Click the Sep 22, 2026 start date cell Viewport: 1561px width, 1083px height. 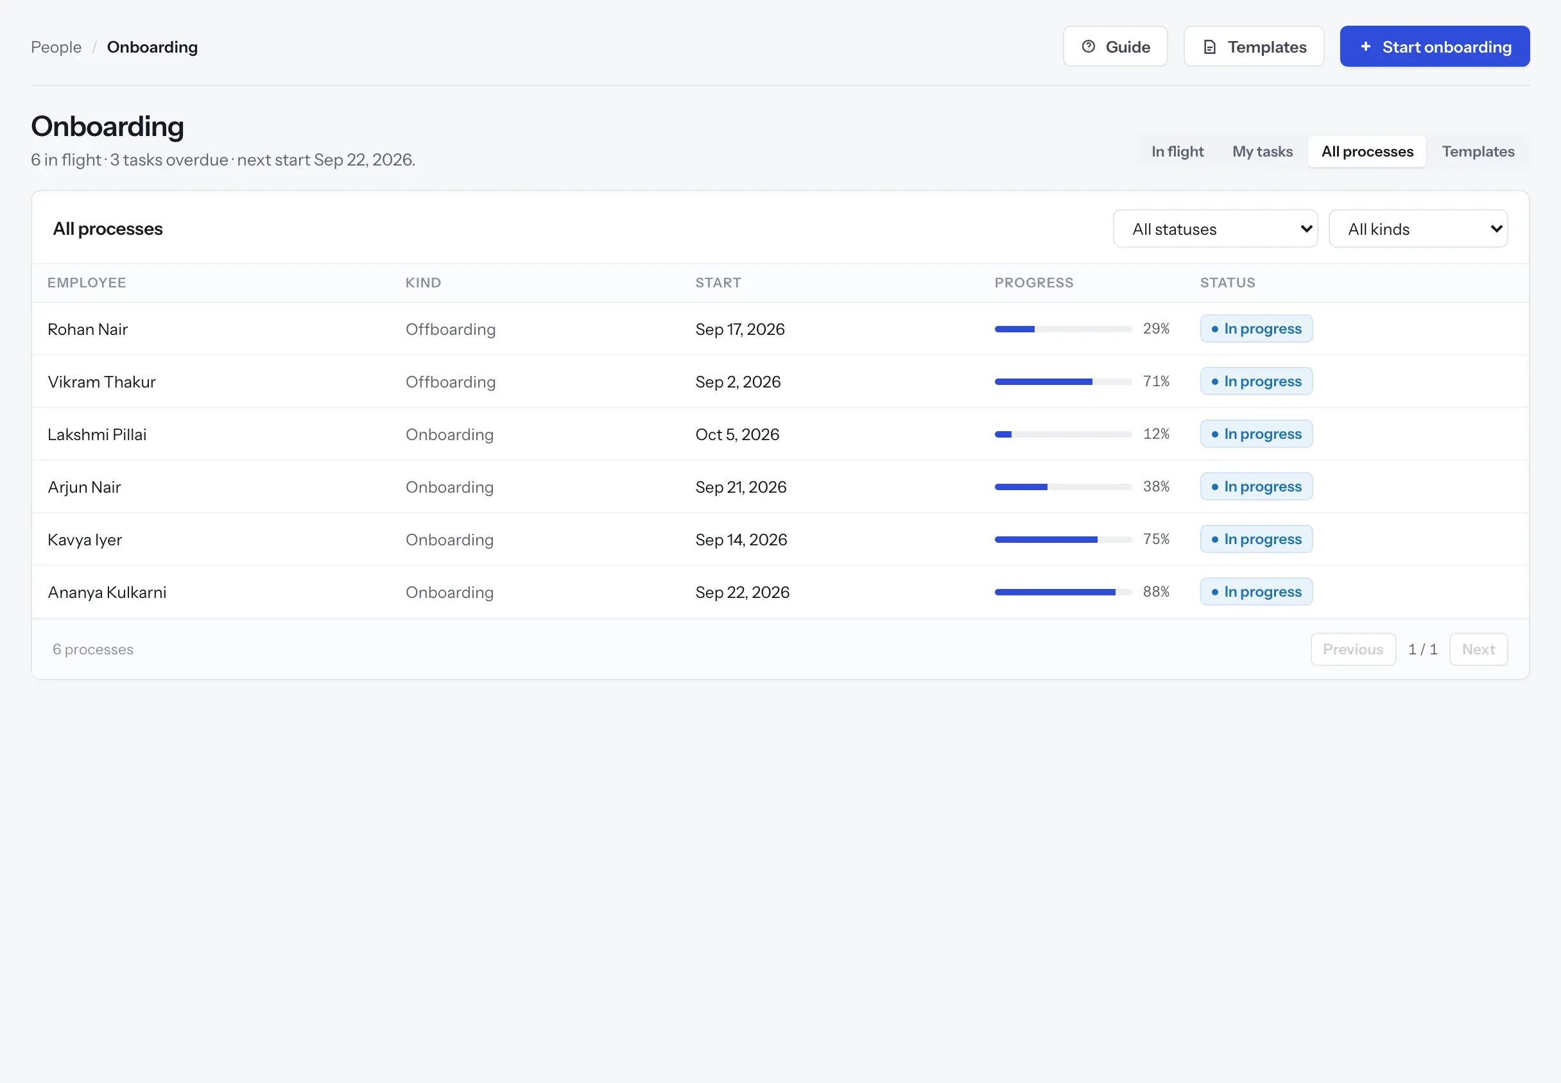point(743,592)
